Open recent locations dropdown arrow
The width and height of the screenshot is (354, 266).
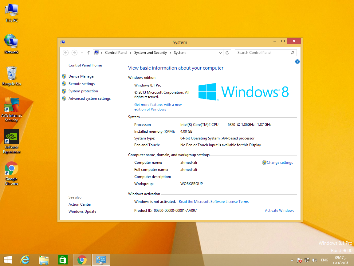[82, 53]
